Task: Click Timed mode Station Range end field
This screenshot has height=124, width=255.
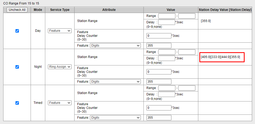Action: (x=187, y=88)
